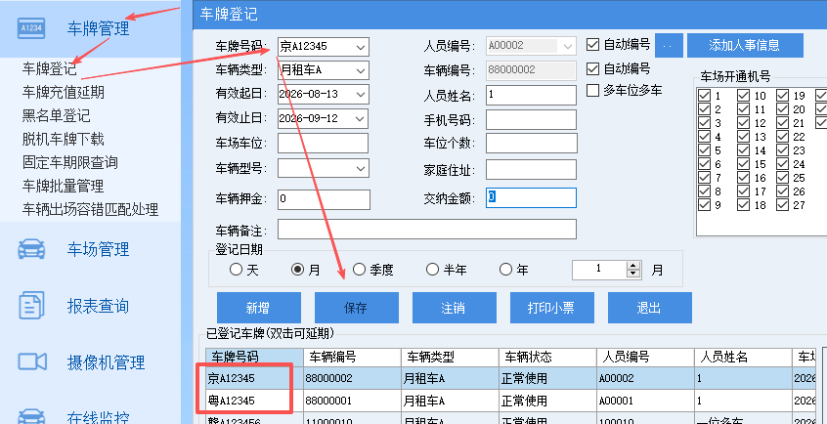
Task: Click the 报表查询 document icon
Action: (31, 306)
